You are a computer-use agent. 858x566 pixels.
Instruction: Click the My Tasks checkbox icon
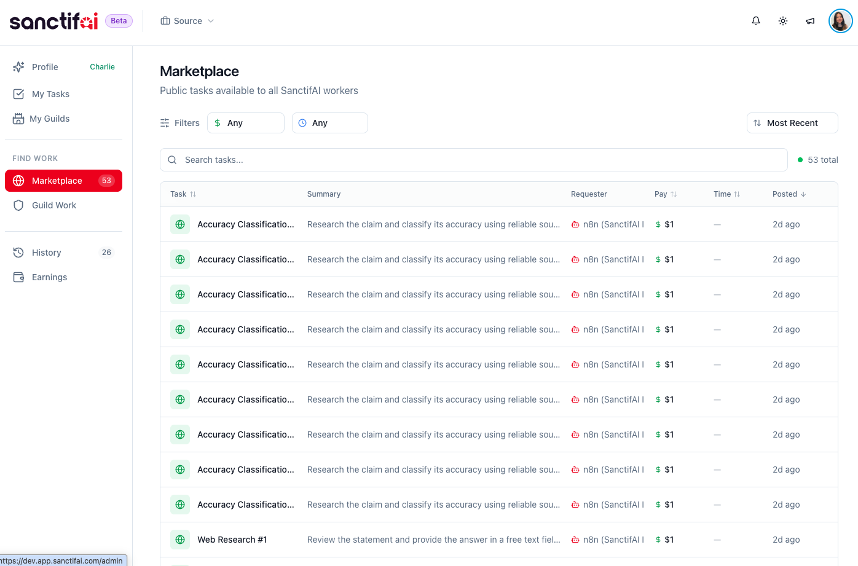point(19,93)
